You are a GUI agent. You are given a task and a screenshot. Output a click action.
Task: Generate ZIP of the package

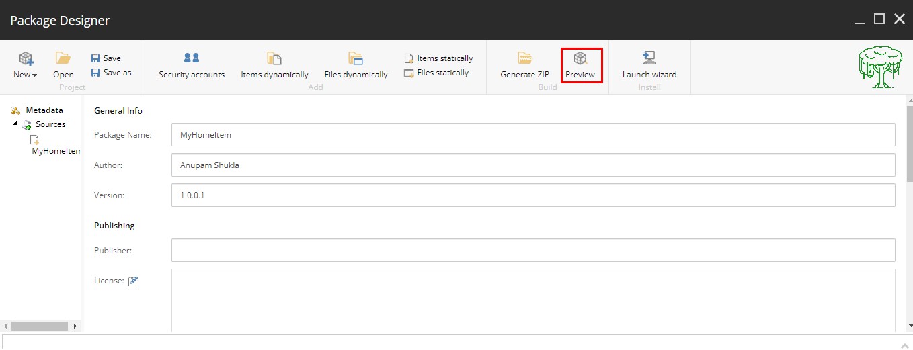pos(524,65)
